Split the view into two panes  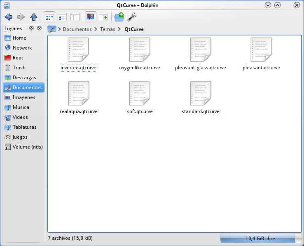(103, 17)
